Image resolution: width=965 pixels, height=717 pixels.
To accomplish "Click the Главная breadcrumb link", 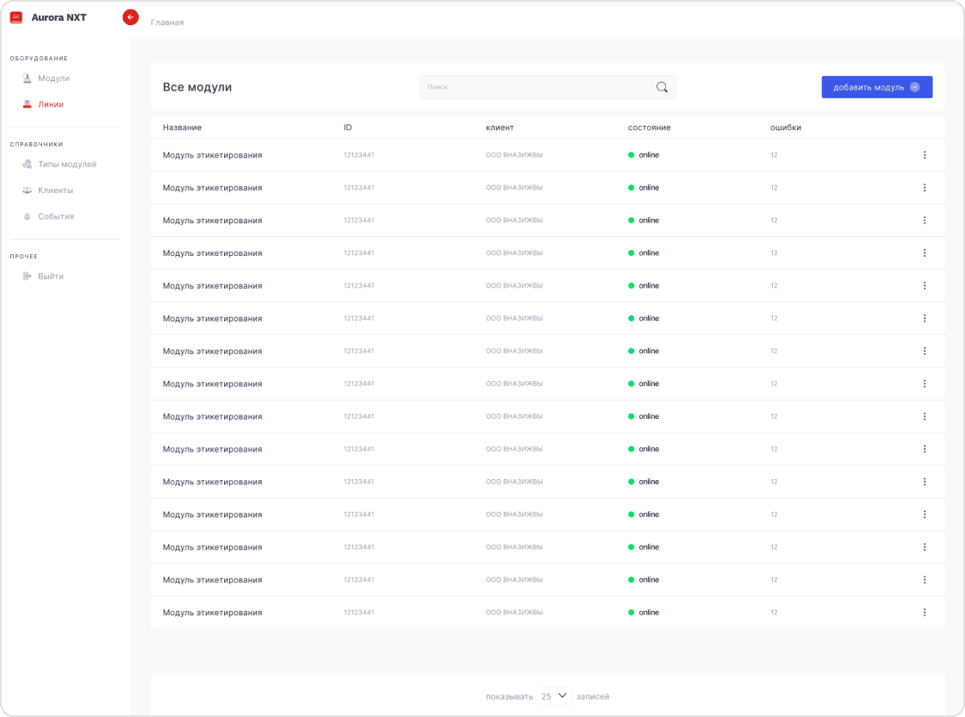I will [167, 22].
